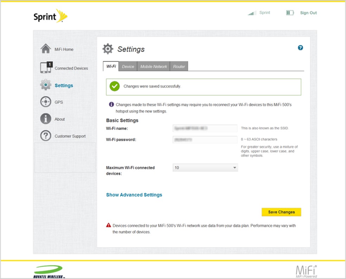Click the Basic Settings heading
This screenshot has height=279, width=346.
point(122,121)
